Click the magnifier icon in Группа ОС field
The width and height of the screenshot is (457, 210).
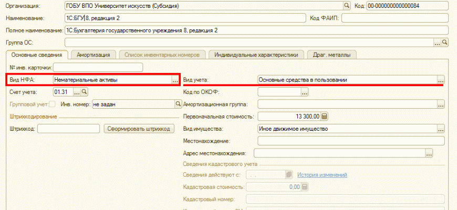(x=444, y=42)
